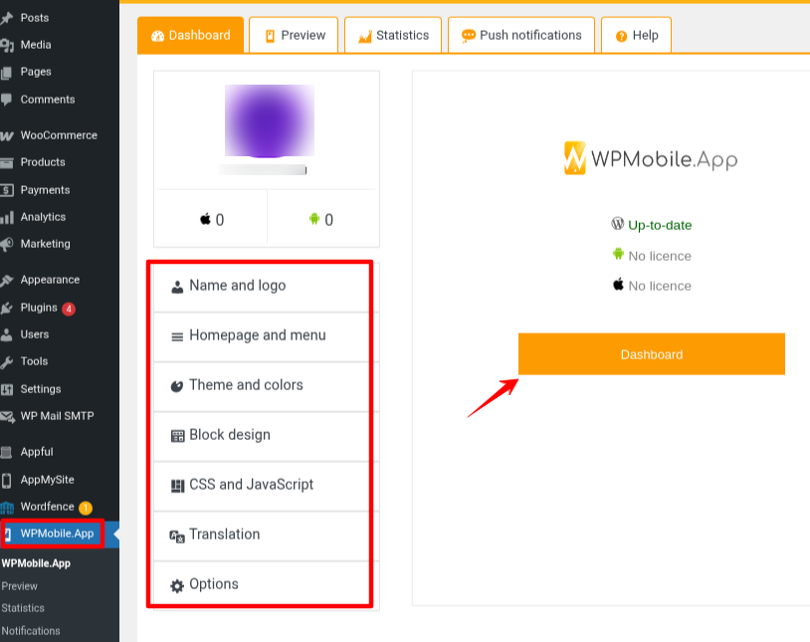Click the WP Mail SMTP envelope icon
The width and height of the screenshot is (810, 642).
(x=7, y=417)
